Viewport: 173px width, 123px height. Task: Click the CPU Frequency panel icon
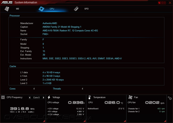[3, 97]
